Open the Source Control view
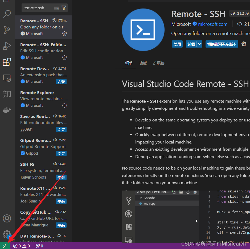250x249 pixels. coord(7,30)
